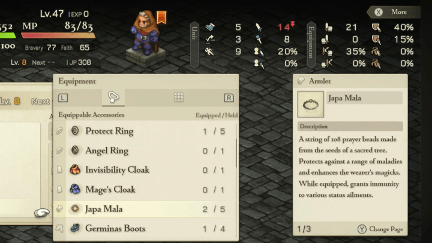Open More options with X button
The height and width of the screenshot is (243, 432).
[x=394, y=12]
